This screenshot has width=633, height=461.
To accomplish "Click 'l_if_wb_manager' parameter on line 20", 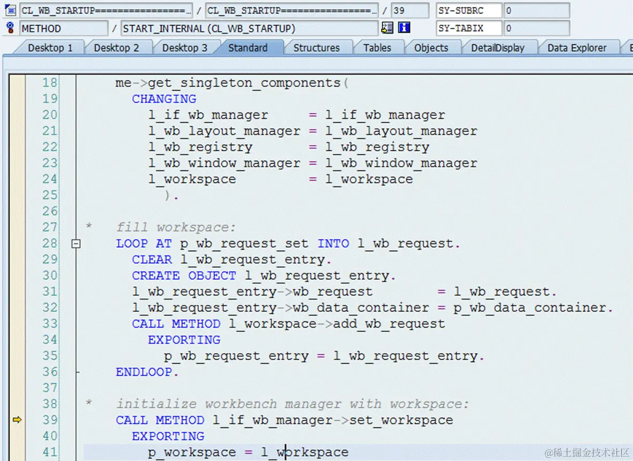I will point(208,115).
